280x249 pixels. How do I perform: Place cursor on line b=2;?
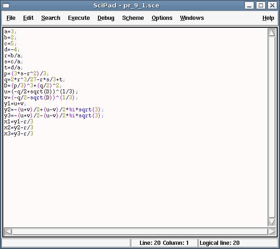point(10,37)
